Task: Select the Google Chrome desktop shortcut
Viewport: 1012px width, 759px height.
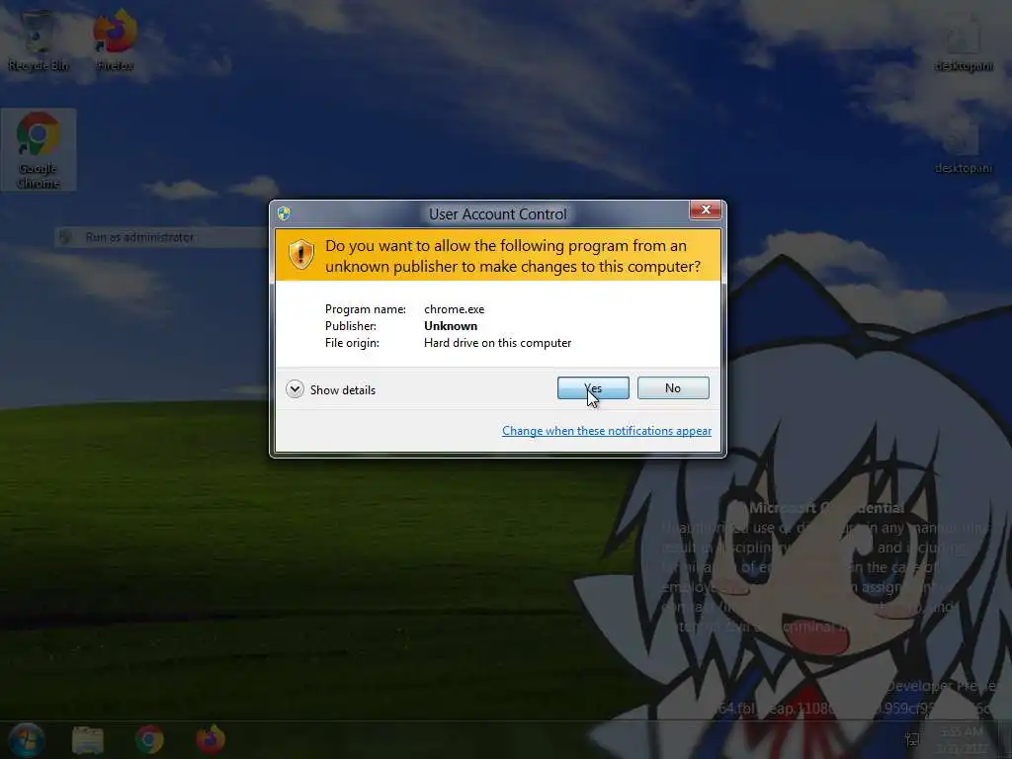Action: tap(39, 150)
